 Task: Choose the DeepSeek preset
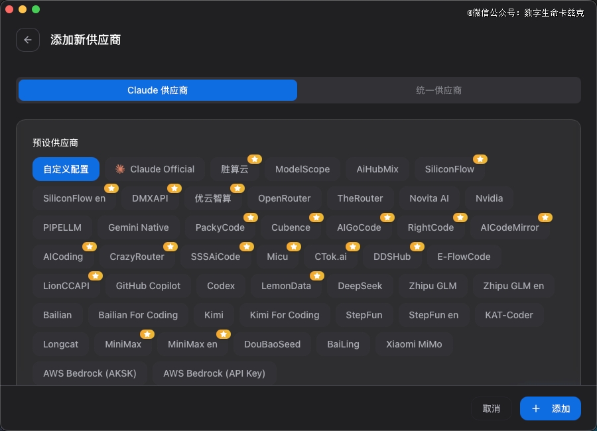(360, 286)
